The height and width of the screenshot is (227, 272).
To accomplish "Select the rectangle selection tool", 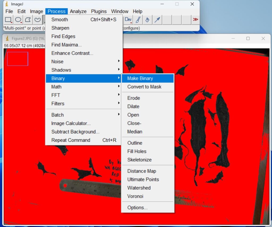I will point(8,20).
